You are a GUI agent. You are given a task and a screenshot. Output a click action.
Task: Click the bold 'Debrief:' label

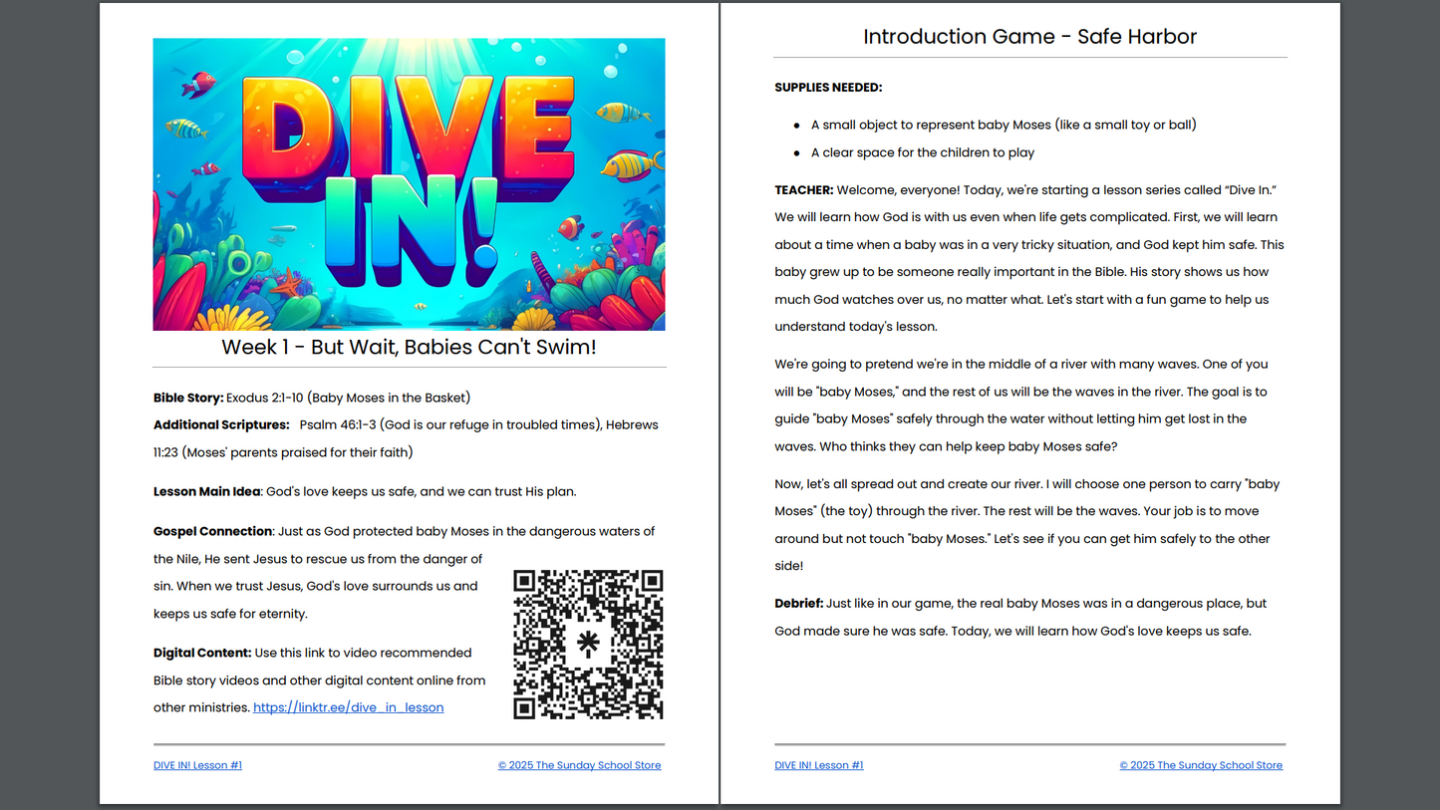798,603
